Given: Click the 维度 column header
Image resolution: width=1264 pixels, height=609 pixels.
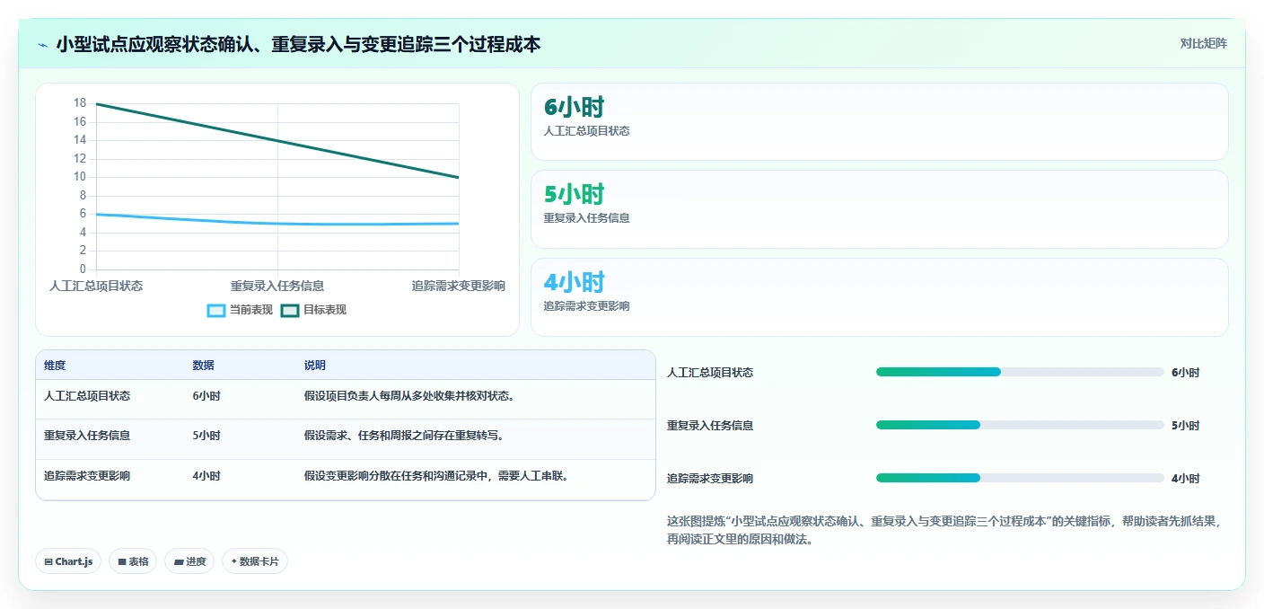Looking at the screenshot, I should coord(55,366).
